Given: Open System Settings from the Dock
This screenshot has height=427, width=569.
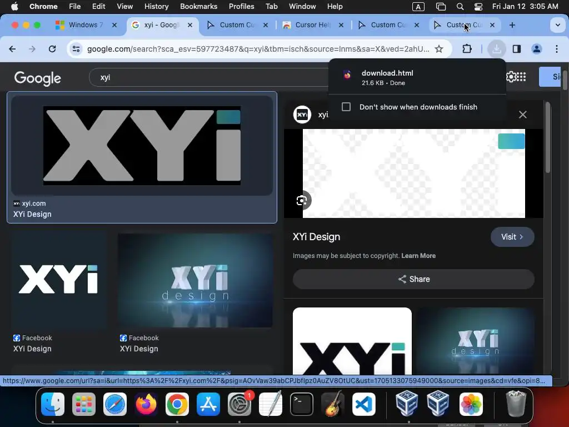Looking at the screenshot, I should click(x=239, y=404).
